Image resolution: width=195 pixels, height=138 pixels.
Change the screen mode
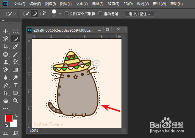click(x=15, y=133)
